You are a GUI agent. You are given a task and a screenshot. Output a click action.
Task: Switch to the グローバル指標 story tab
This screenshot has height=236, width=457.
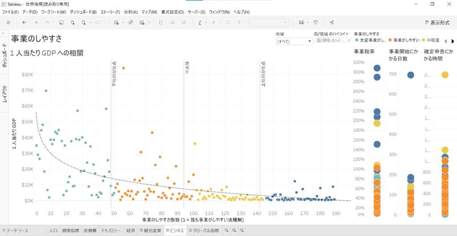pyautogui.click(x=204, y=231)
